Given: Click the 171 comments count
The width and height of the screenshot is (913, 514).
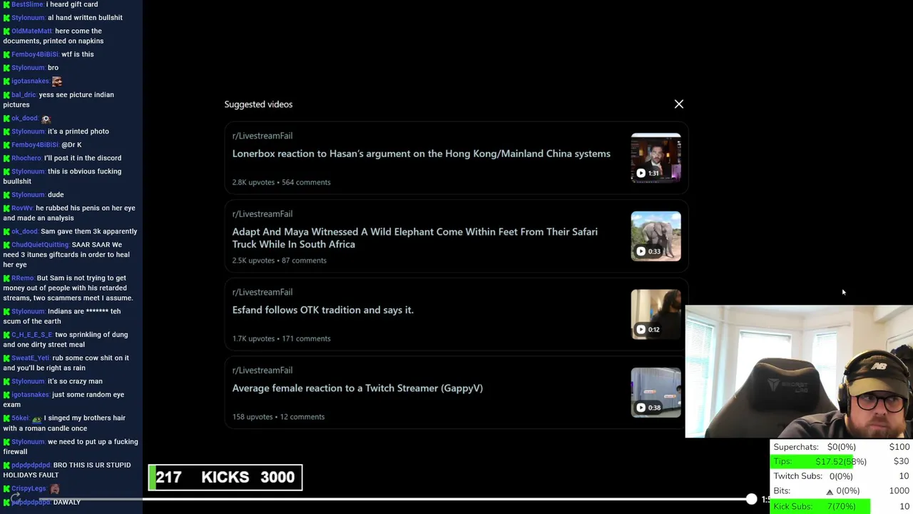Looking at the screenshot, I should click(x=306, y=338).
